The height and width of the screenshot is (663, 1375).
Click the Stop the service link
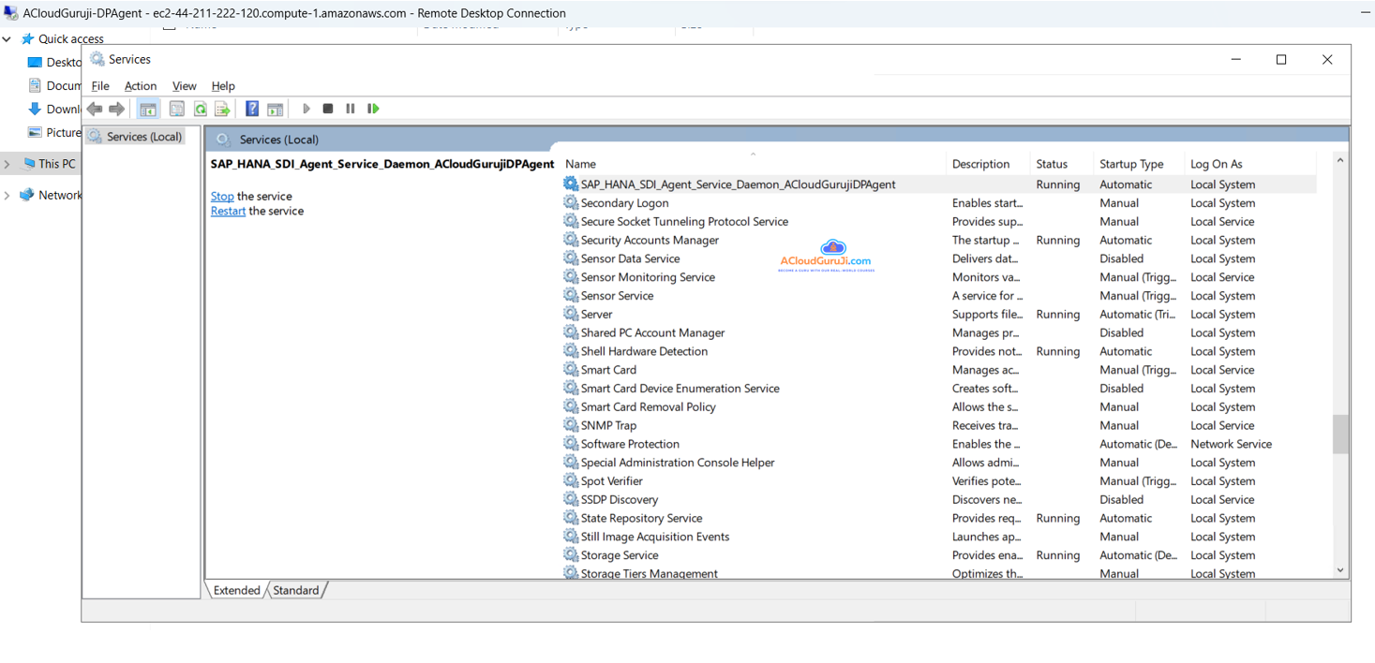(x=222, y=196)
